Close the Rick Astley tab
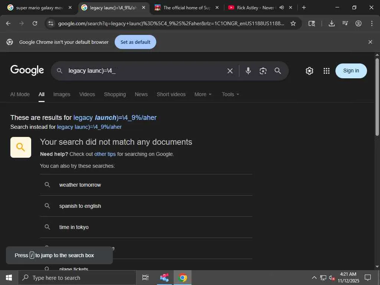Image resolution: width=380 pixels, height=285 pixels. pos(291,7)
